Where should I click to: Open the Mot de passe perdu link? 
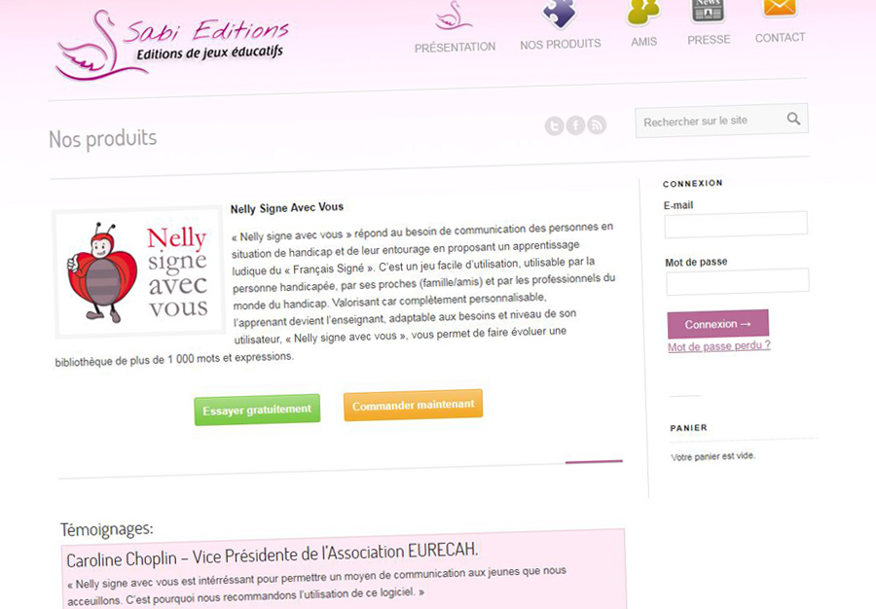pos(719,346)
